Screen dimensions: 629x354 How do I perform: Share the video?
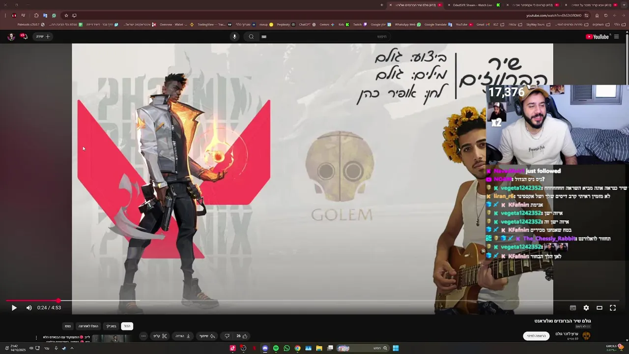[207, 336]
